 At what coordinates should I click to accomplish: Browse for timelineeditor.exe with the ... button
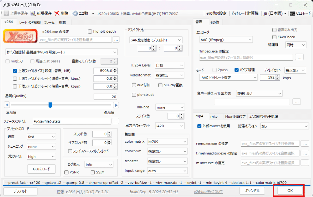(305, 153)
